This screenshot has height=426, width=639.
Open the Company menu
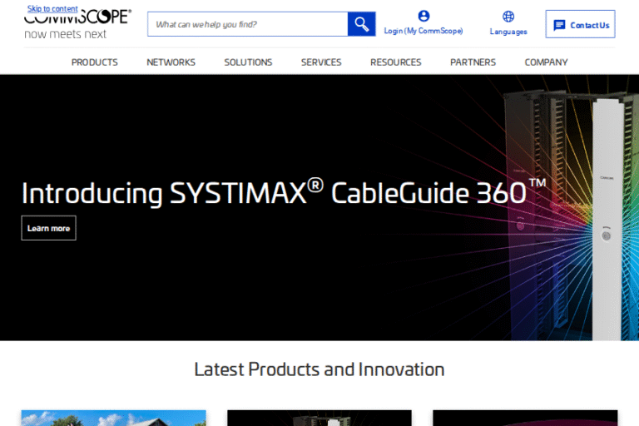(x=546, y=62)
